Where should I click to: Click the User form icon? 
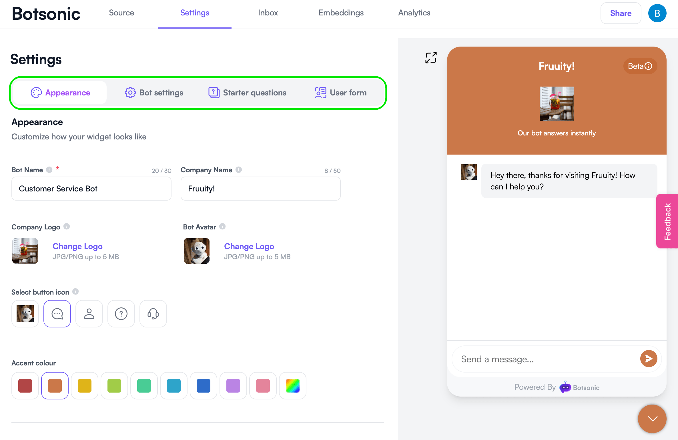pyautogui.click(x=321, y=92)
